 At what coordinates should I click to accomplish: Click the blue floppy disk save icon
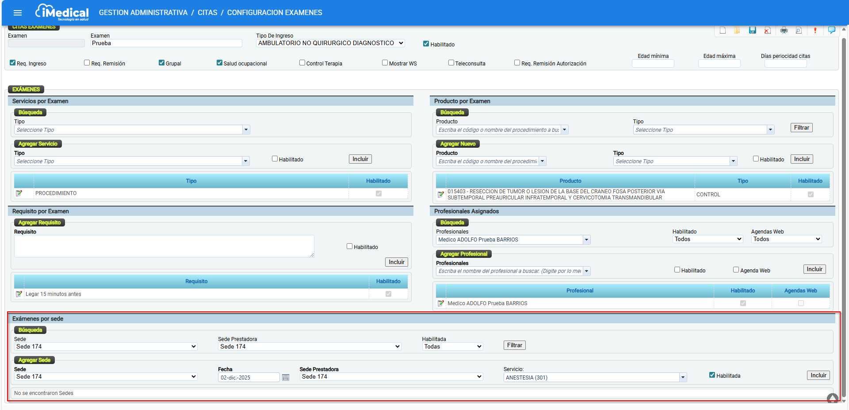pyautogui.click(x=752, y=31)
